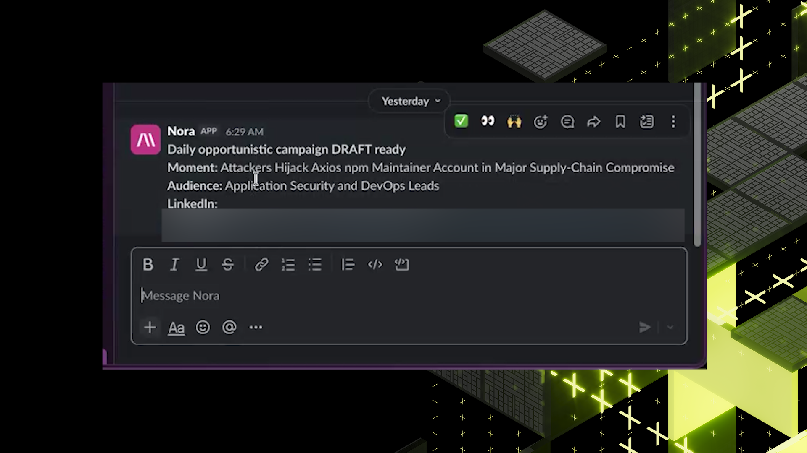Viewport: 807px width, 453px height.
Task: React with the eyes emoji
Action: 488,121
